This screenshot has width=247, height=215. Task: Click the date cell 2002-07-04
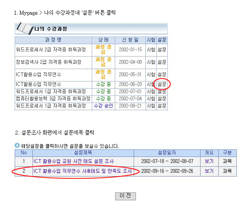pyautogui.click(x=130, y=99)
